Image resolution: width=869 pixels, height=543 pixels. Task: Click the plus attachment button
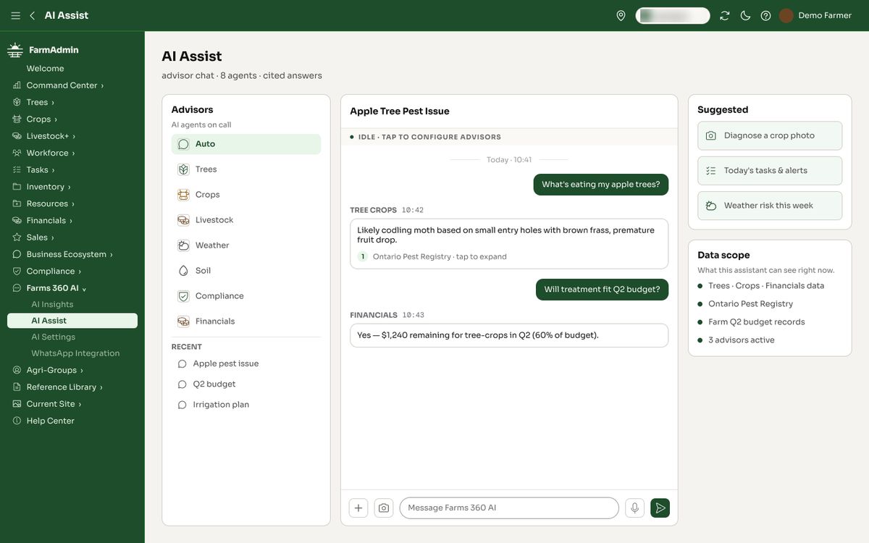[358, 508]
